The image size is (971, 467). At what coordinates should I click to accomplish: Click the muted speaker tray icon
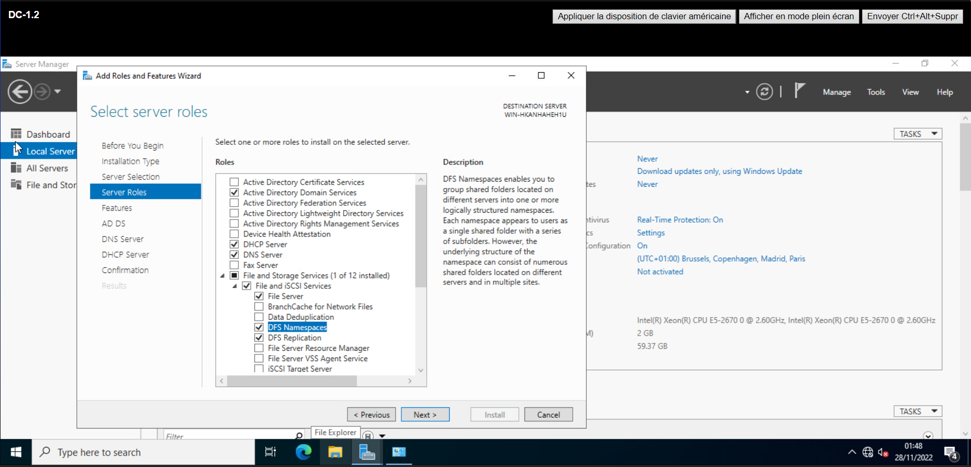pyautogui.click(x=883, y=452)
